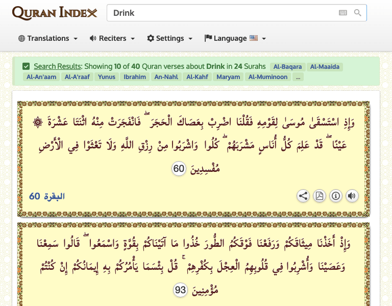Viewport: 392px width, 306px height.
Task: Click the magnifier search icon
Action: click(x=357, y=13)
